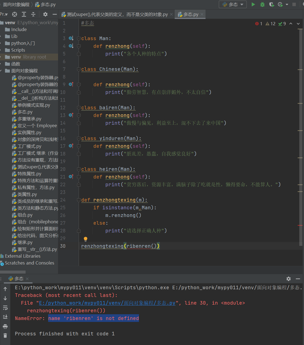
Task: Run the 多态 configuration with the green play icon
Action: (x=253, y=4)
